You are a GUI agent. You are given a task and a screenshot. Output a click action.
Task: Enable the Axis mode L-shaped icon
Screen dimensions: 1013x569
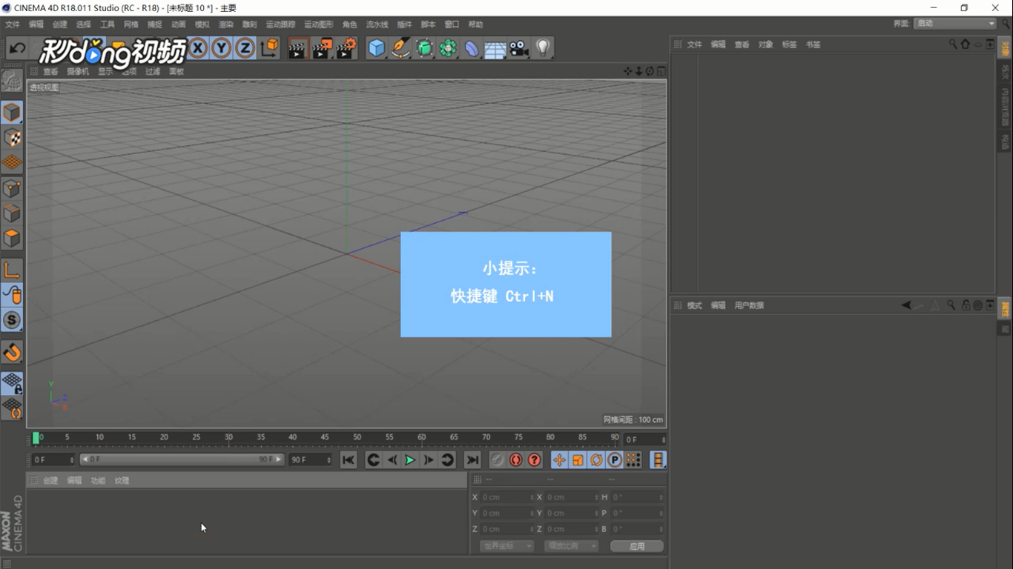coord(12,270)
